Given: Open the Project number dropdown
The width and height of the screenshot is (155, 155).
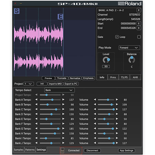Looking at the screenshot, I should 29,84.
